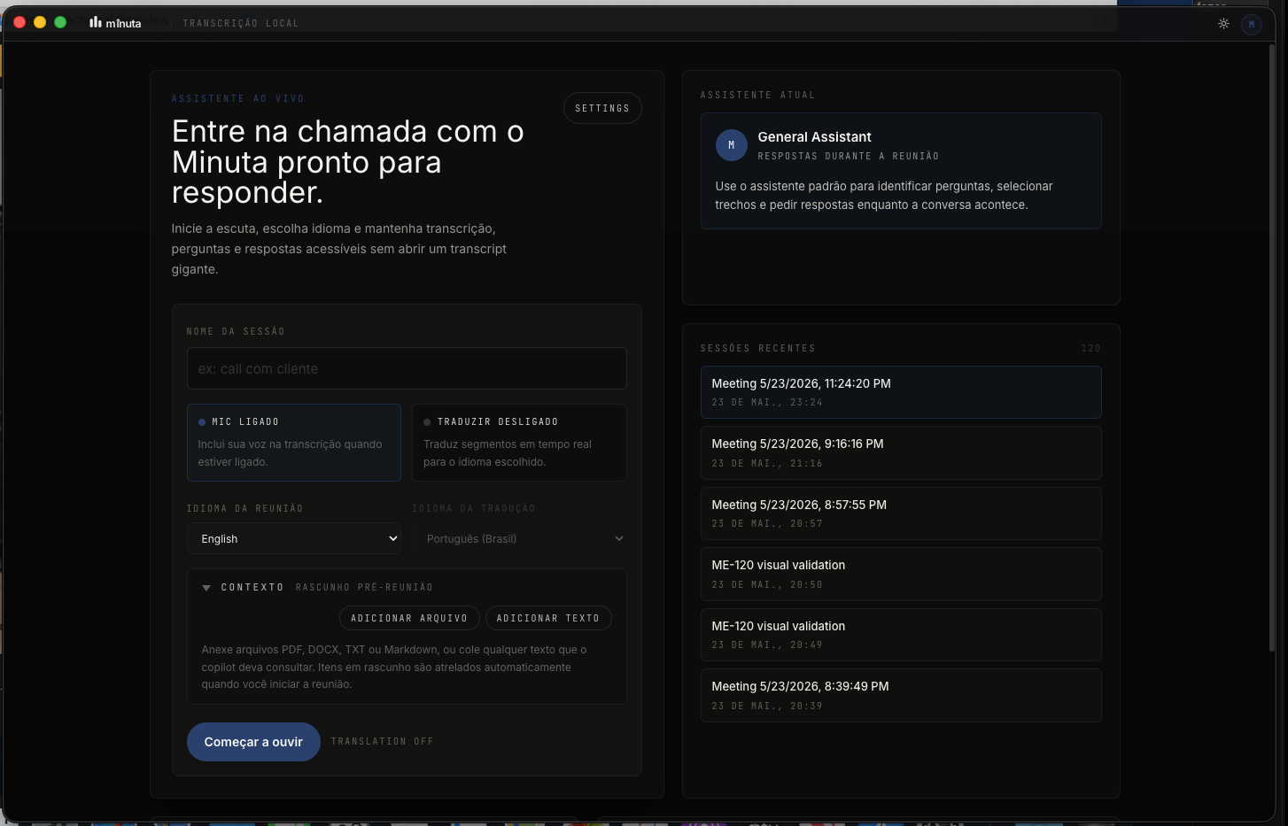This screenshot has width=1288, height=826.
Task: Click the recent sessions count 120
Action: [1091, 349]
